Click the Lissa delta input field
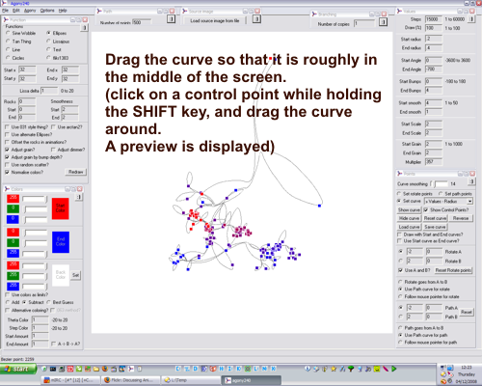The height and width of the screenshot is (386, 482). [x=49, y=91]
